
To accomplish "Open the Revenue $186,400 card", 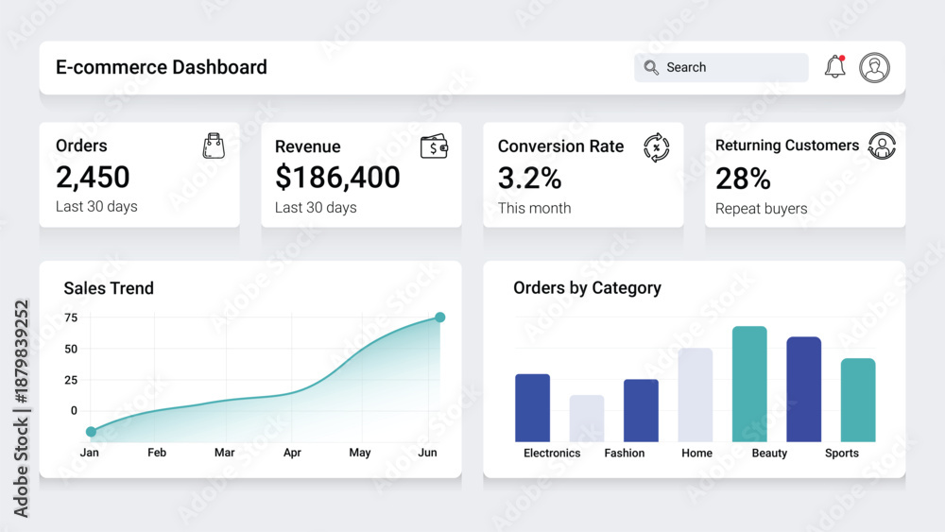I will [362, 175].
